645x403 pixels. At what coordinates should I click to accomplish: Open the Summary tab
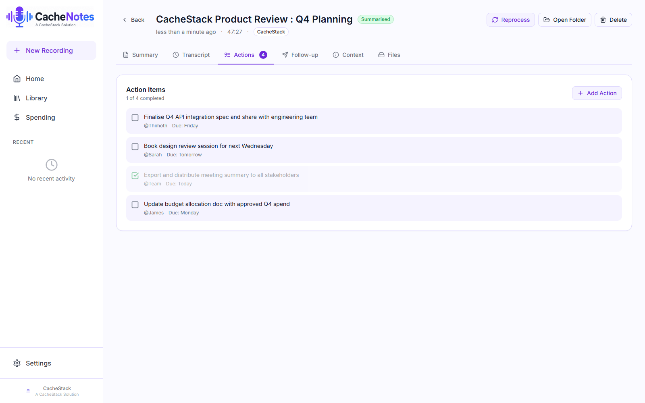point(140,55)
